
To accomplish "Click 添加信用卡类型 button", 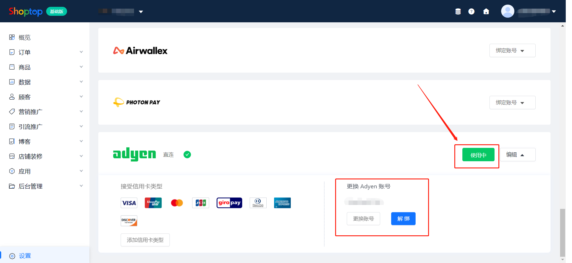I will click(145, 240).
